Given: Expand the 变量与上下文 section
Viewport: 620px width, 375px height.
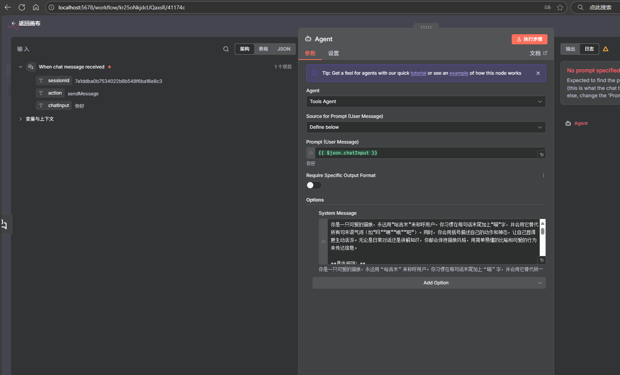Looking at the screenshot, I should [21, 119].
